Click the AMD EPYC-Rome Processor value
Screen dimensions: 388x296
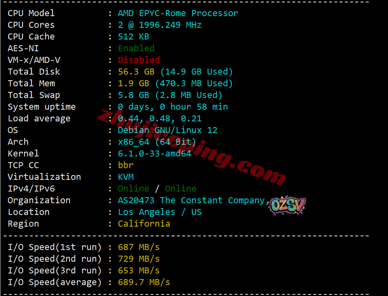tap(178, 13)
